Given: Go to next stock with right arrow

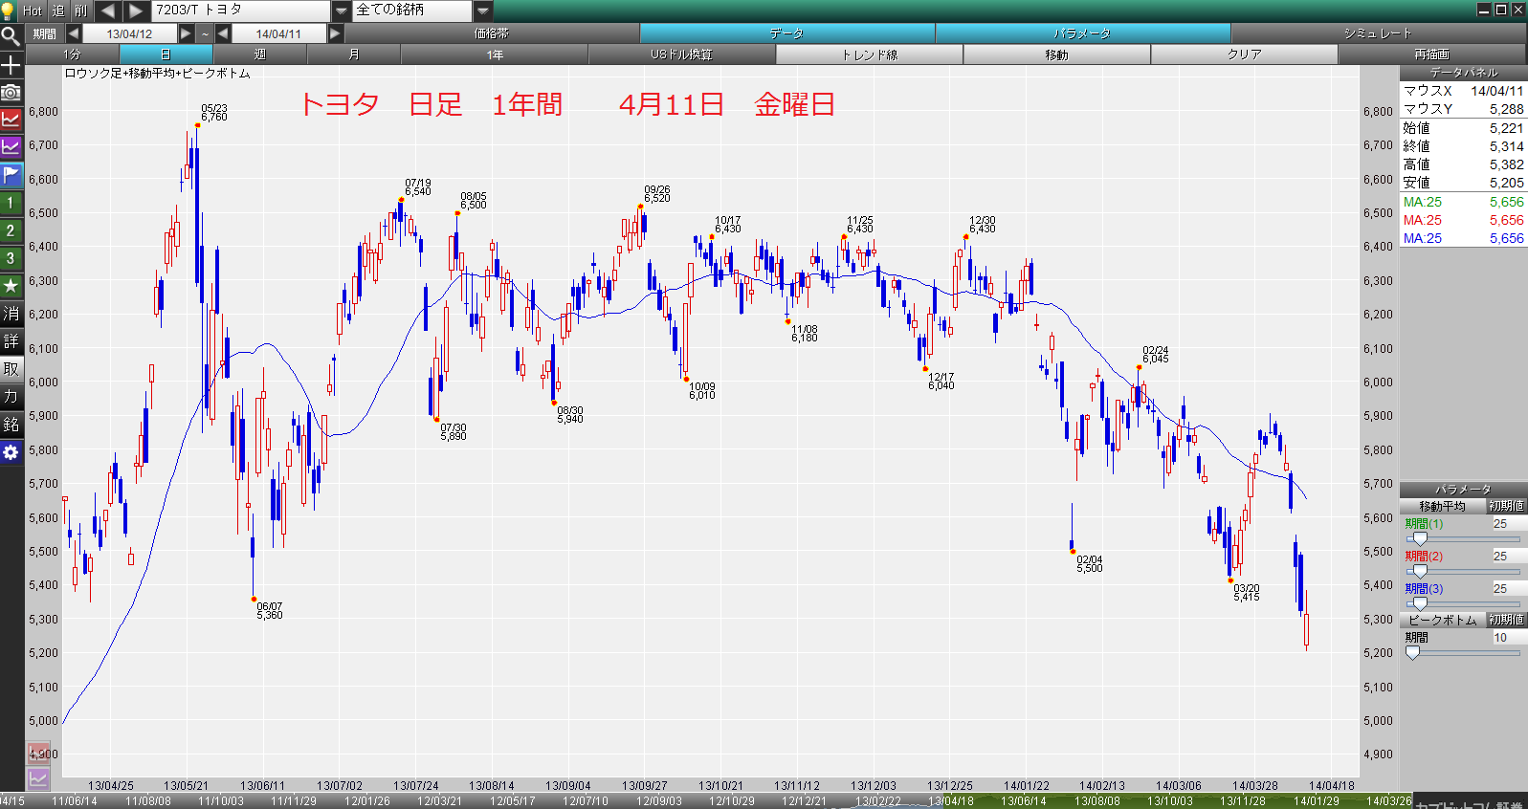Looking at the screenshot, I should (x=136, y=11).
